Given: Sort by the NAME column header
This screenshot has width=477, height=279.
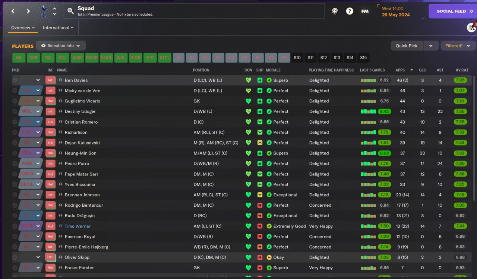Looking at the screenshot, I should pos(62,70).
